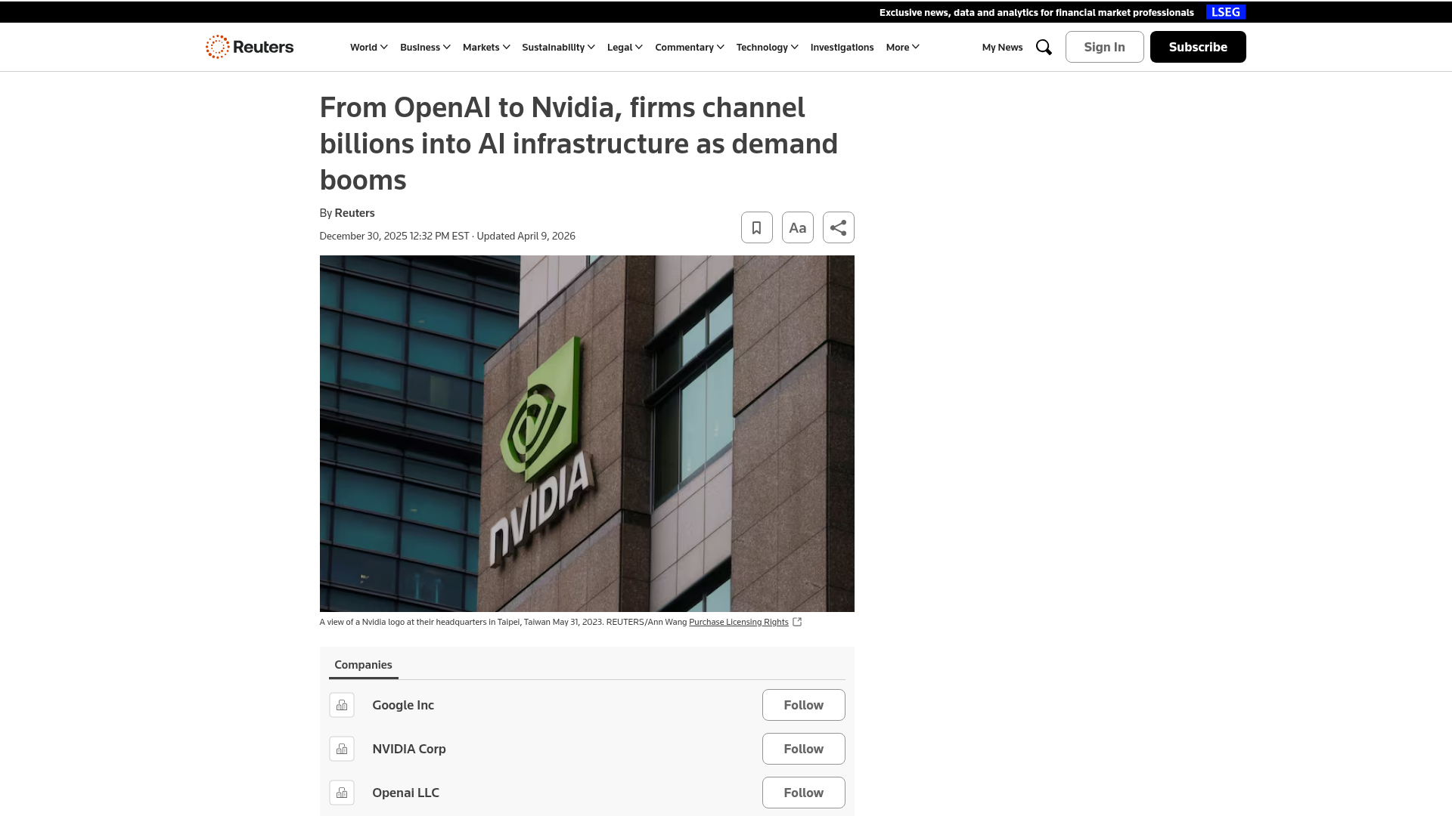Image resolution: width=1452 pixels, height=816 pixels.
Task: Select the Companies tab
Action: coord(363,665)
